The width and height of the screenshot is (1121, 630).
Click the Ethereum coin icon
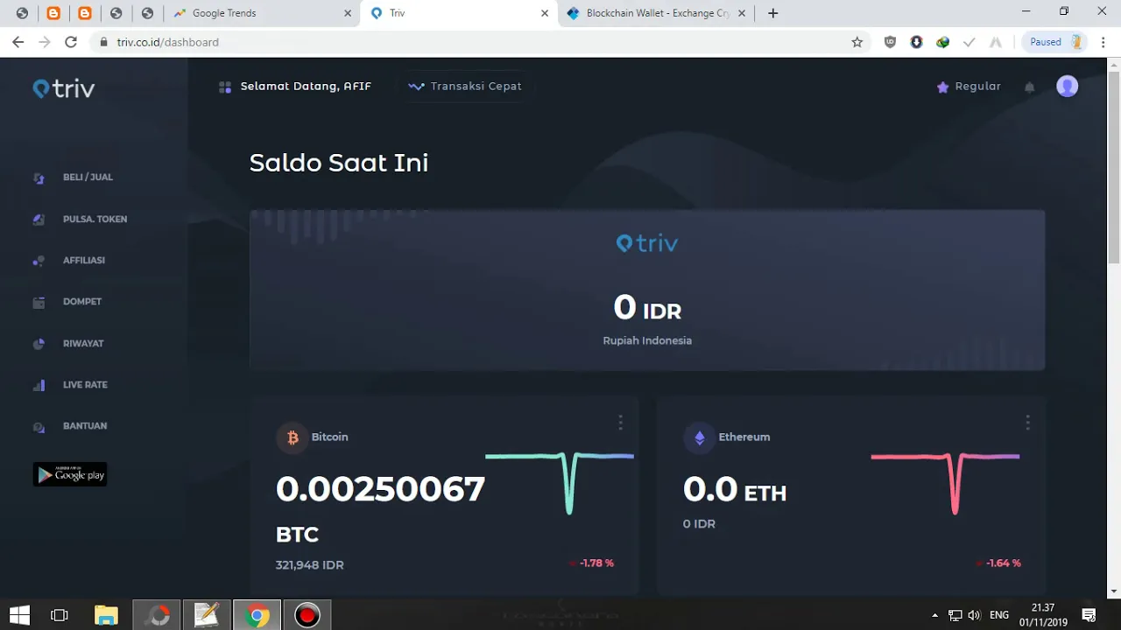tap(699, 437)
